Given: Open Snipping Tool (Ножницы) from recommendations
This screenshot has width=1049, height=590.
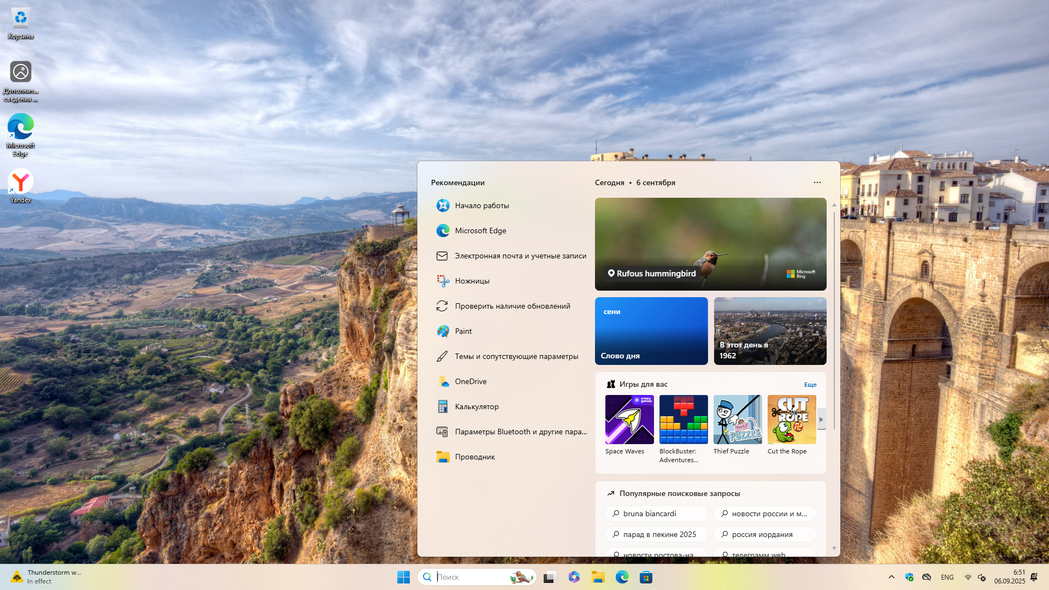Looking at the screenshot, I should pyautogui.click(x=472, y=281).
